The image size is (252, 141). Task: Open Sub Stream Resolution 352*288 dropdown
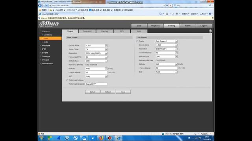pyautogui.click(x=176, y=49)
